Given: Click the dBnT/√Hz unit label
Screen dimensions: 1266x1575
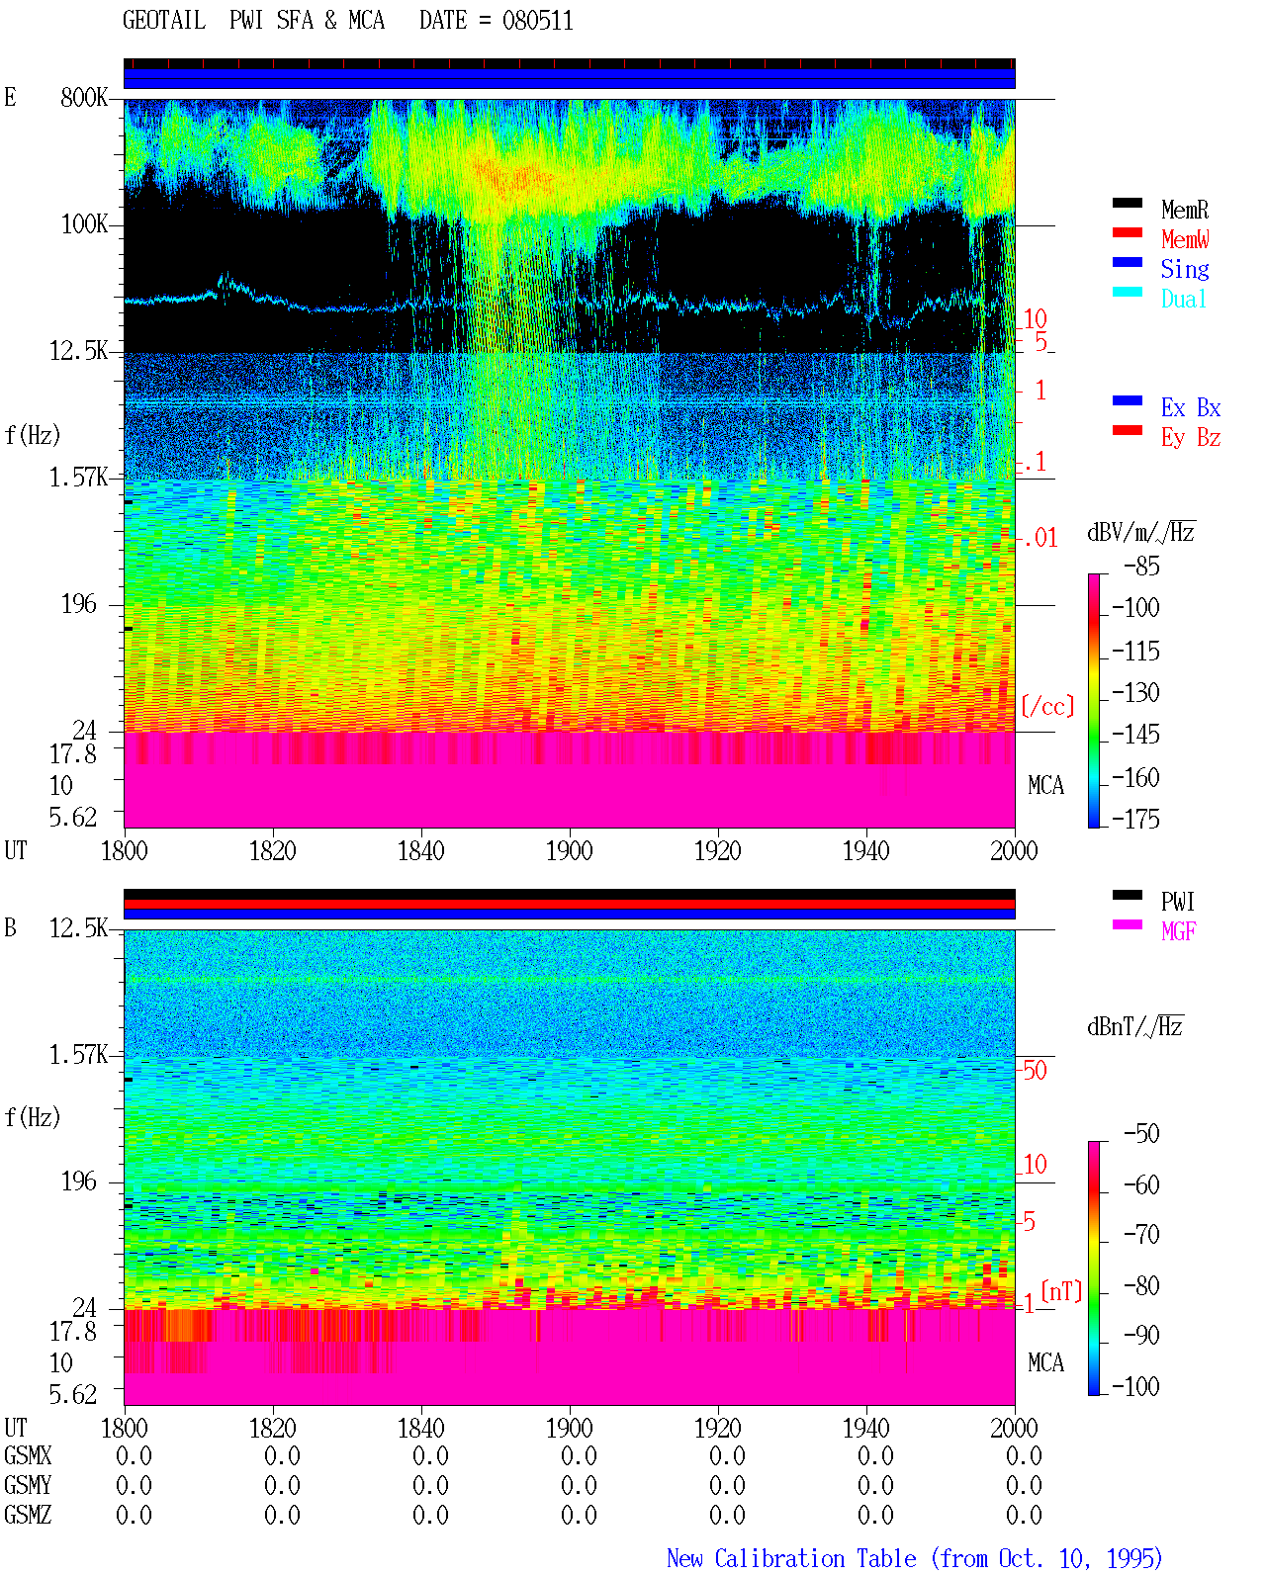Looking at the screenshot, I should (x=1135, y=1026).
